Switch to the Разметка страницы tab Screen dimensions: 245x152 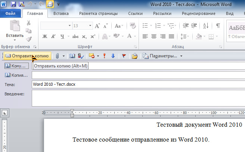click(98, 13)
